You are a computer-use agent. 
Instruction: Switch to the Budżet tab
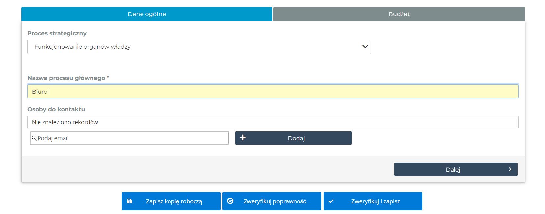(399, 14)
